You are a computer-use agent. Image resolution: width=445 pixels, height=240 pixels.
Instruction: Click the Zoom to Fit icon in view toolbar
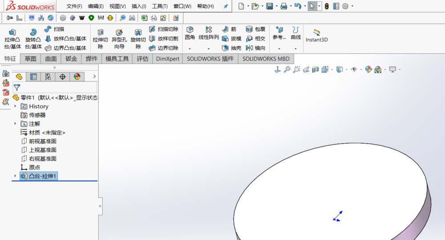(x=287, y=69)
